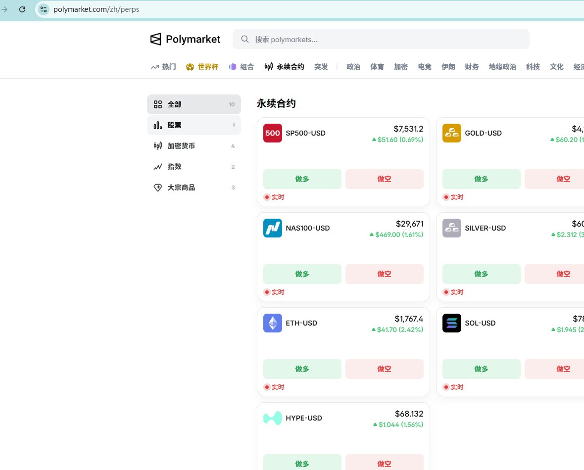Click the 搜索 polymarkets search field
This screenshot has height=470, width=584.
point(381,39)
